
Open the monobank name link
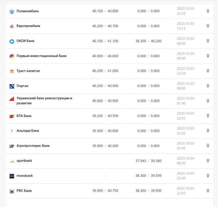[25, 176]
